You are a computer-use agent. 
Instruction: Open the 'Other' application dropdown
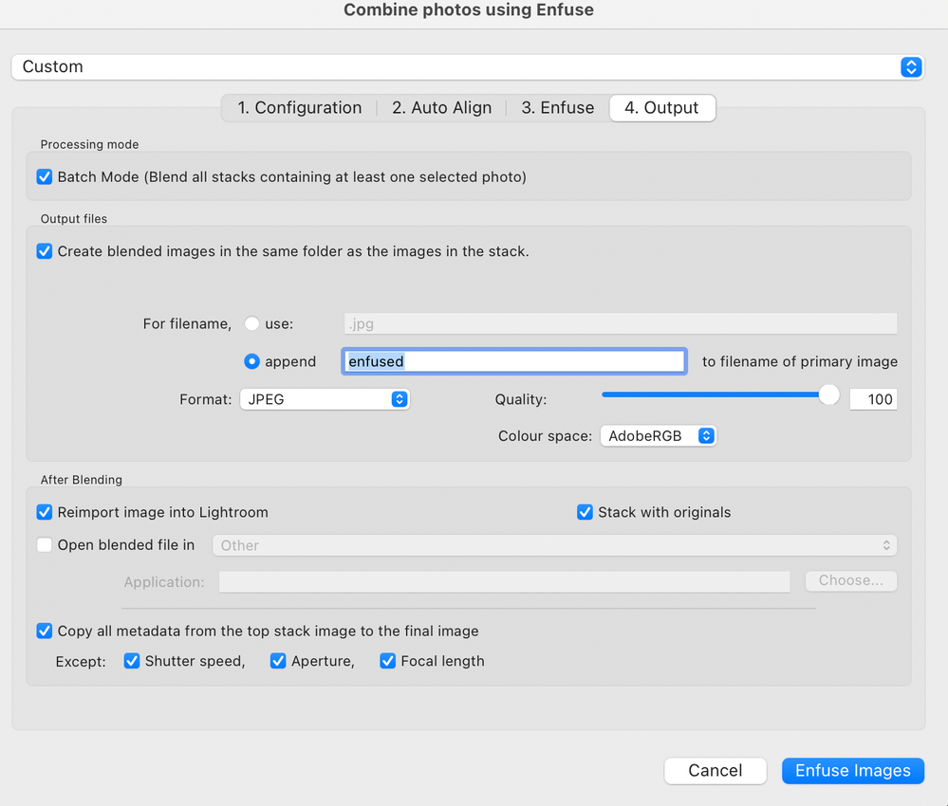tap(554, 545)
